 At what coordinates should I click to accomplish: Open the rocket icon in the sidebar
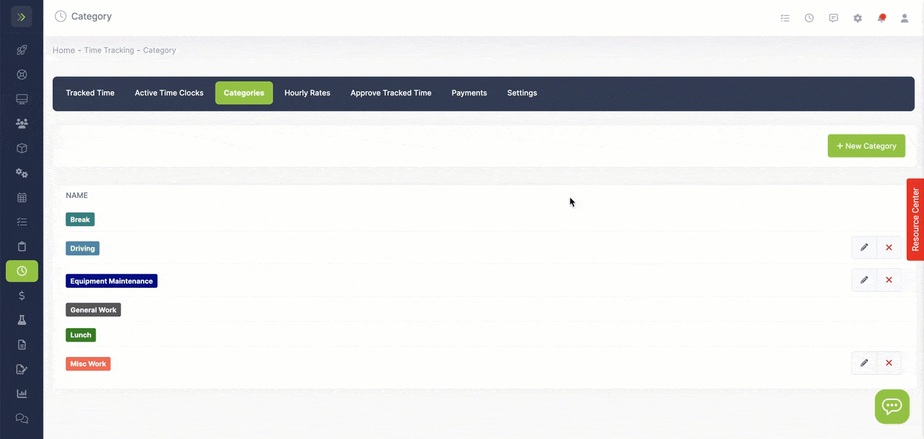[x=22, y=50]
